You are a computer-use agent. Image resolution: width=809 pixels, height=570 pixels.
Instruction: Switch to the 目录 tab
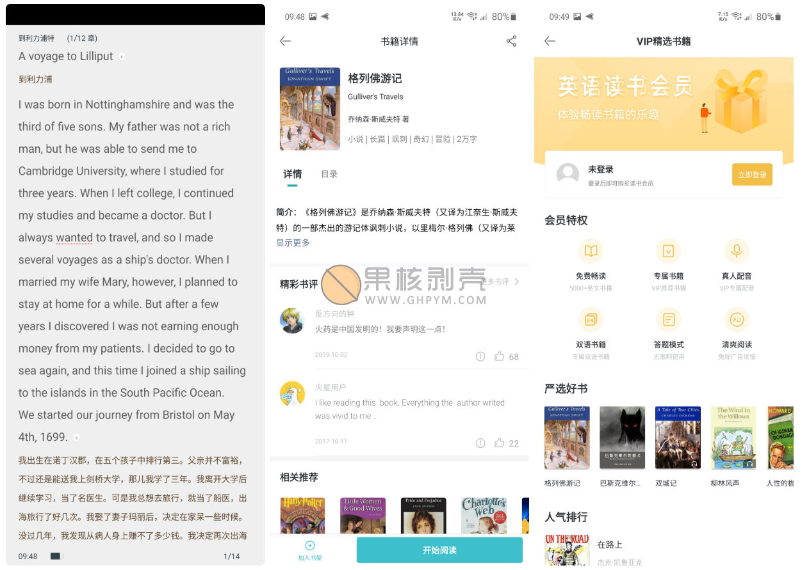tap(329, 174)
